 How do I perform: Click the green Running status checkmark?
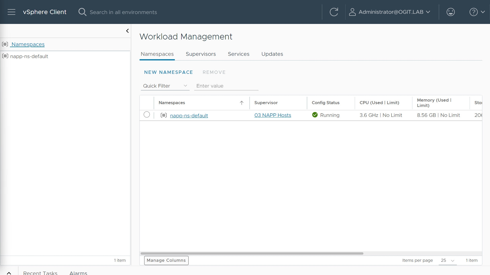pyautogui.click(x=315, y=115)
